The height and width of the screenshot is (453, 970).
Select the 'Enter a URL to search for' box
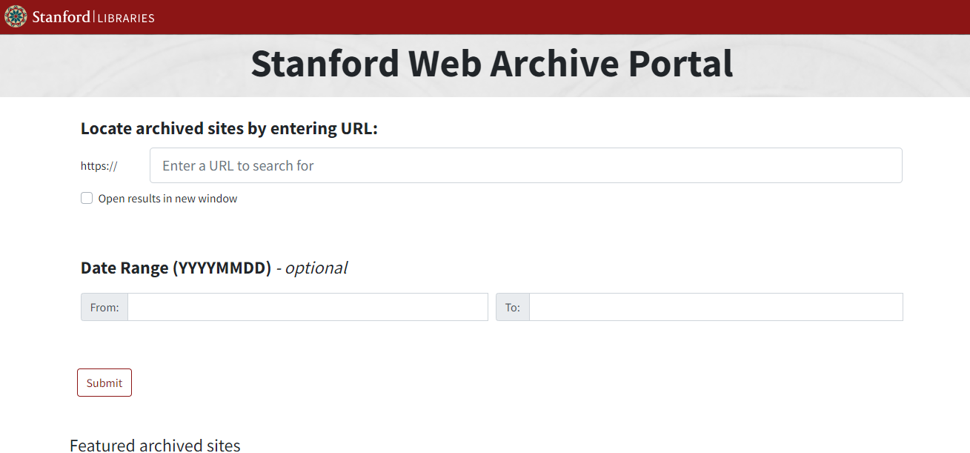click(526, 165)
